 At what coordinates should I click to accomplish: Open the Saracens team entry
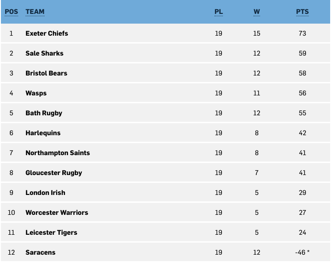pyautogui.click(x=40, y=252)
